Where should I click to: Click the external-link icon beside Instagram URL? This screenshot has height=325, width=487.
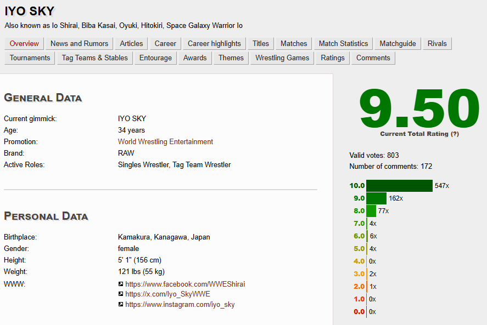pos(121,305)
